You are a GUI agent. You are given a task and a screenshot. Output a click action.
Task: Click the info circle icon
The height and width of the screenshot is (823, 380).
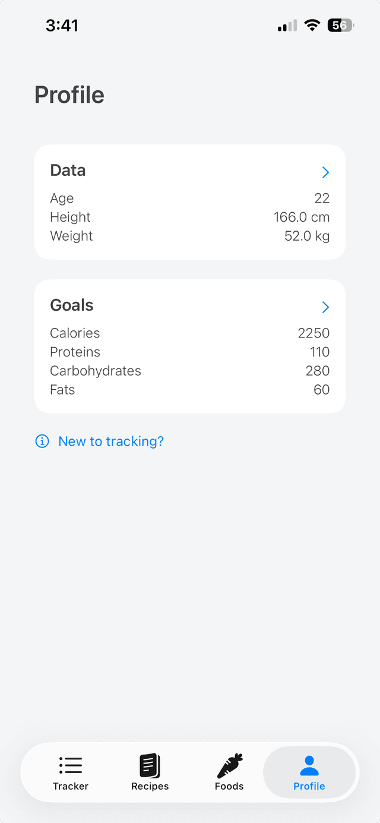tap(42, 441)
